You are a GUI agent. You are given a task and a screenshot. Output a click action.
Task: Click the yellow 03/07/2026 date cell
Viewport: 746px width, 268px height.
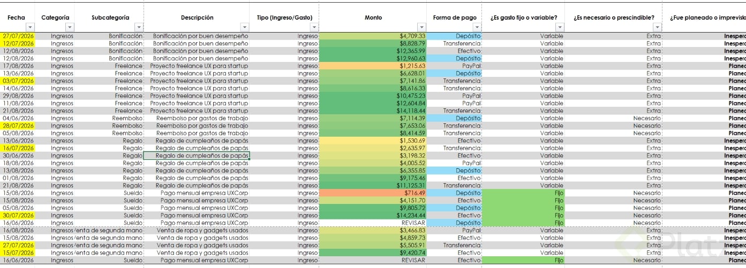click(18, 81)
